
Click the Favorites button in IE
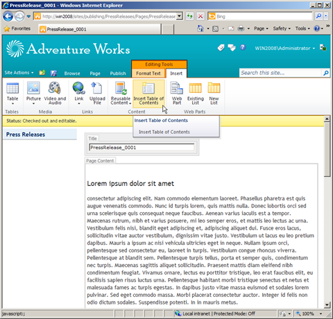[17, 28]
